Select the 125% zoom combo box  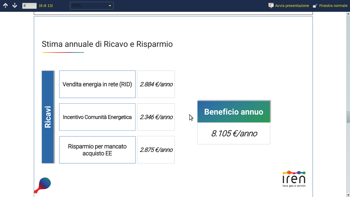pyautogui.click(x=91, y=6)
